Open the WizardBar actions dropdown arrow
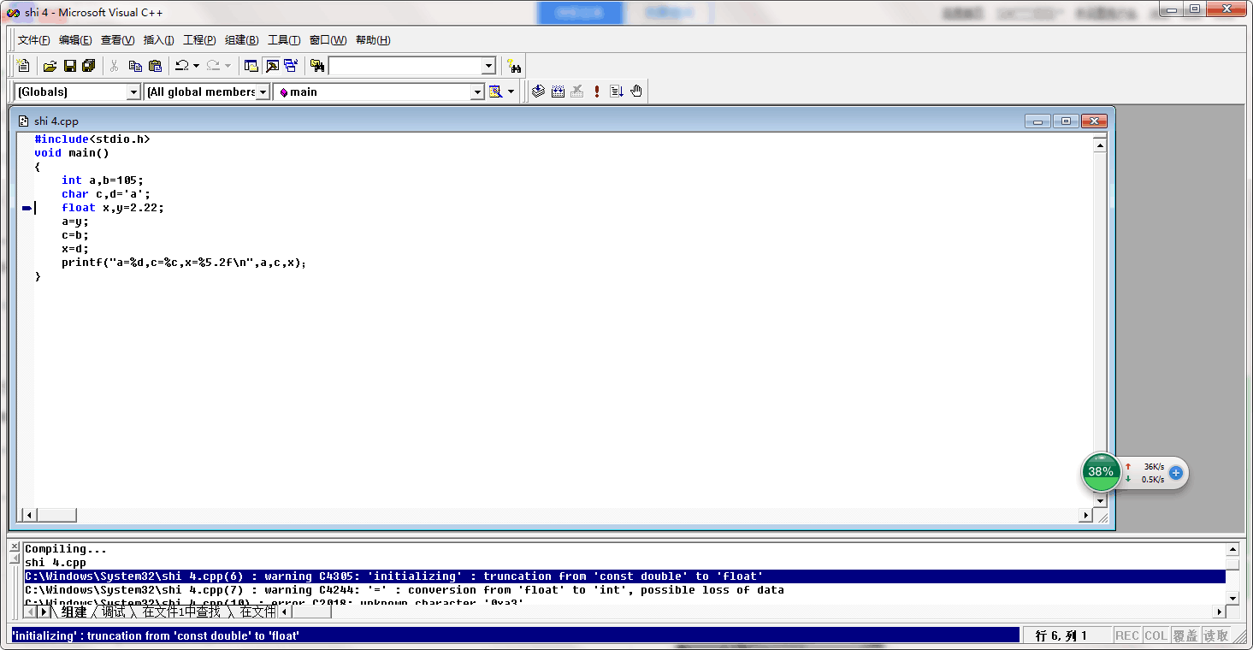The image size is (1253, 650). 511,92
